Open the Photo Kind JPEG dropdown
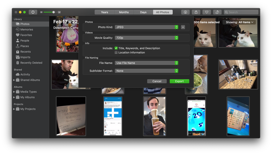This screenshot has width=272, height=154. click(146, 27)
